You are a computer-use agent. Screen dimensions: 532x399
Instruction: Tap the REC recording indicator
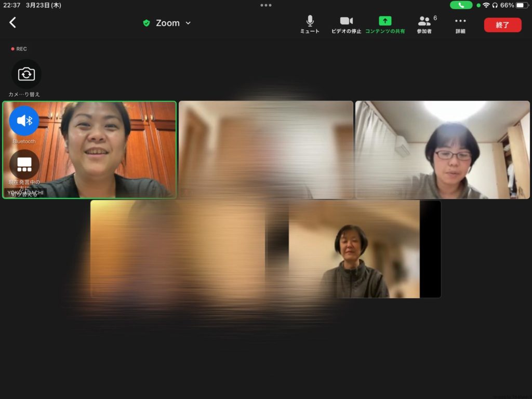pyautogui.click(x=19, y=49)
